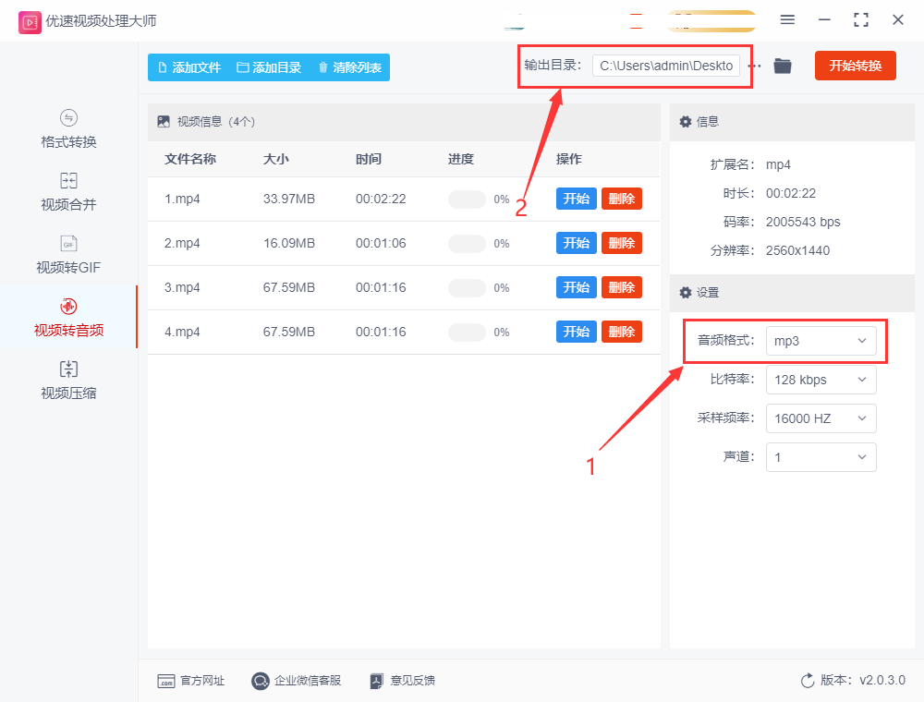Image resolution: width=924 pixels, height=702 pixels.
Task: Open the 声道 channel dropdown
Action: tap(821, 457)
